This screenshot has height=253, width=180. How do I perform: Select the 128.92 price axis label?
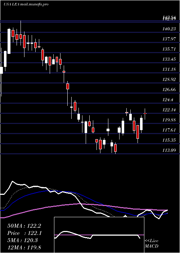[x=169, y=80]
